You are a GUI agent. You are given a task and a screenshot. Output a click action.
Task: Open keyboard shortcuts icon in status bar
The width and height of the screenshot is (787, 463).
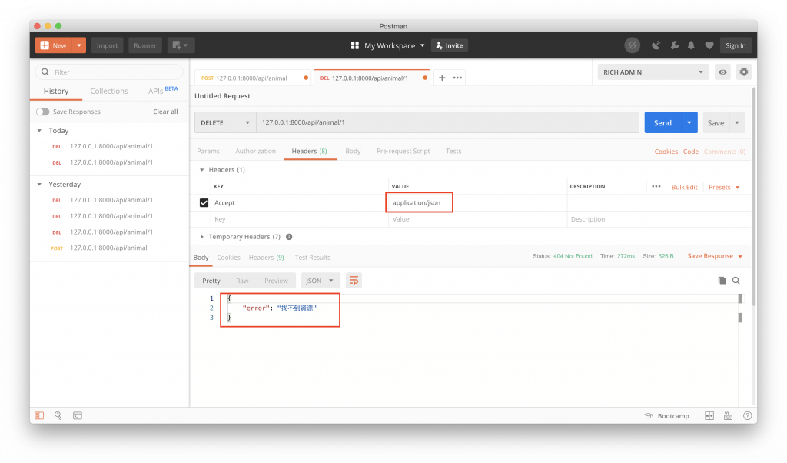coord(728,415)
